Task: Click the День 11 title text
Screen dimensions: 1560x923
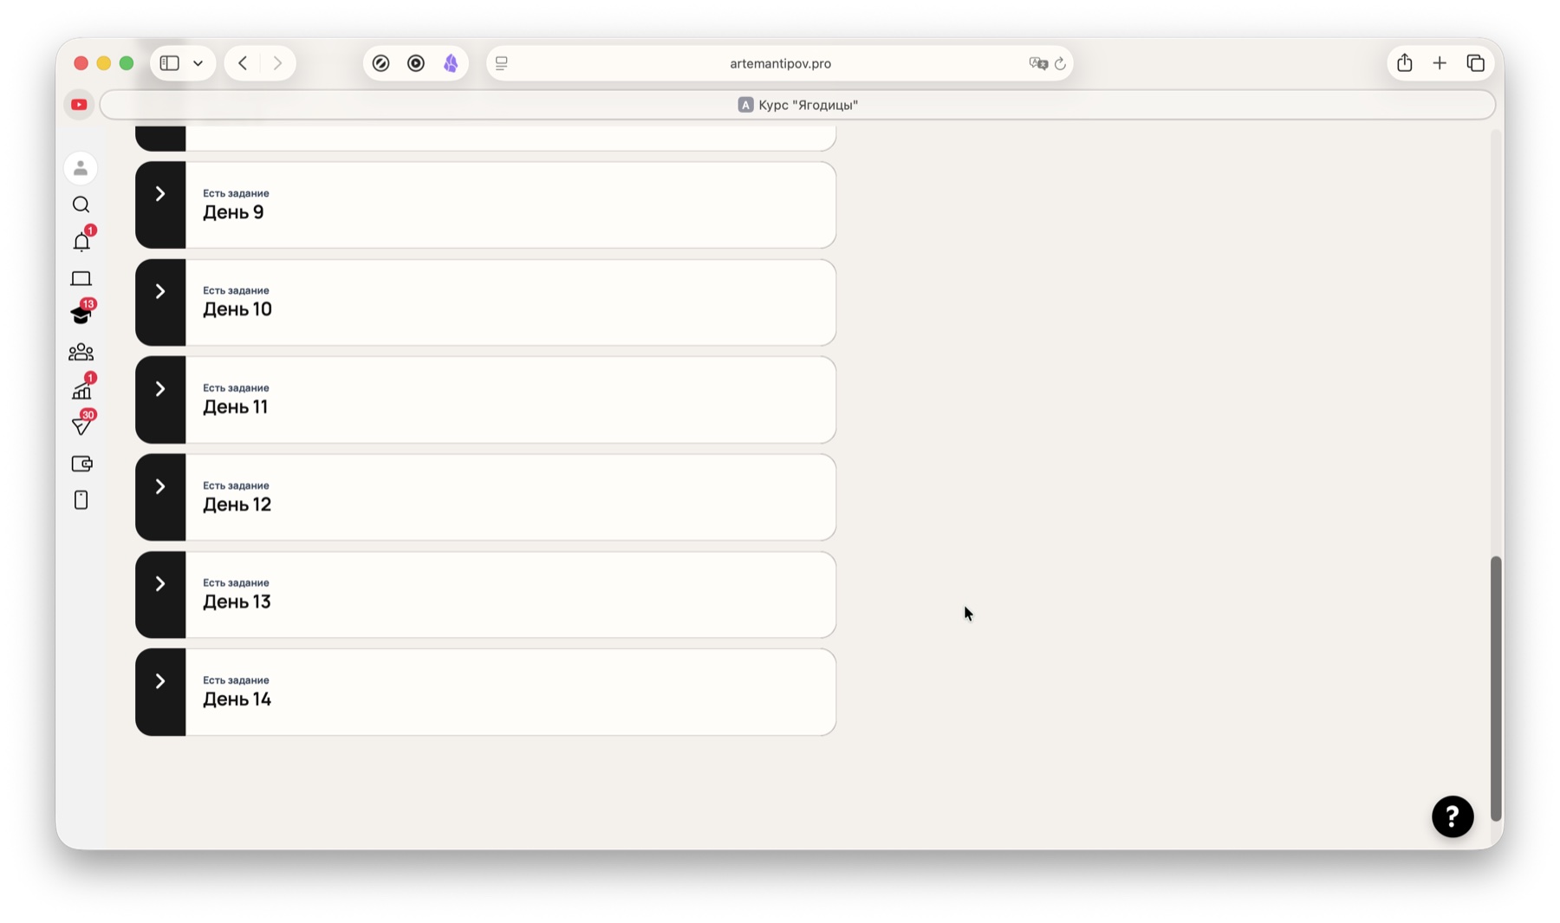Action: click(235, 407)
